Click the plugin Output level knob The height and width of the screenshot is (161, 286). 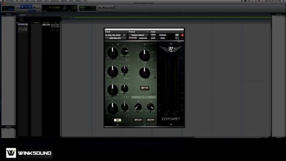tap(144, 72)
